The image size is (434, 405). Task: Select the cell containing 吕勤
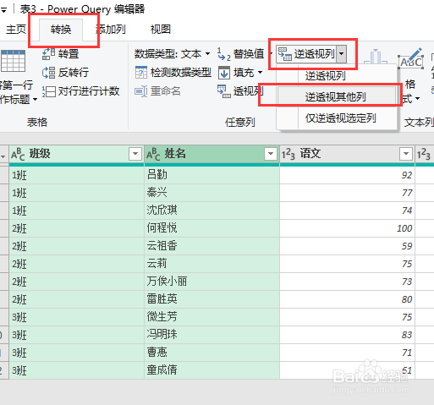pos(212,175)
